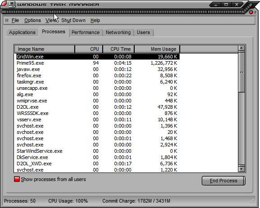Select the StarWindService.exe process

click(98, 151)
